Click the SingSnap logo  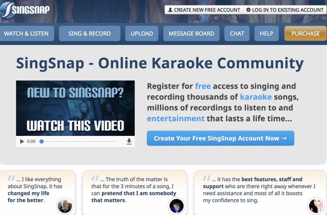[25, 9]
